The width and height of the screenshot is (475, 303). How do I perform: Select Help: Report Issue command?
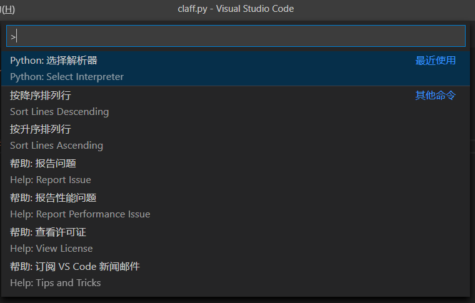point(236,171)
